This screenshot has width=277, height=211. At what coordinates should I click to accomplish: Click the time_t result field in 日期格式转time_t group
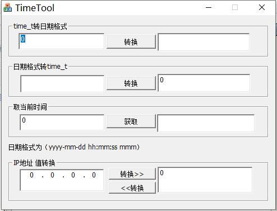(x=204, y=83)
